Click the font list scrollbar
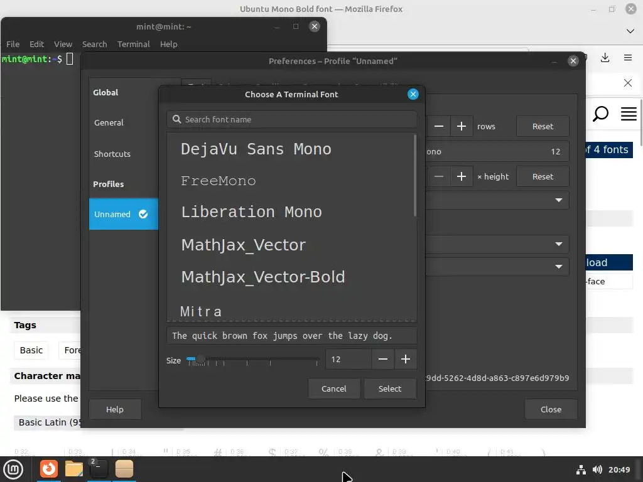The height and width of the screenshot is (482, 643). click(x=415, y=176)
